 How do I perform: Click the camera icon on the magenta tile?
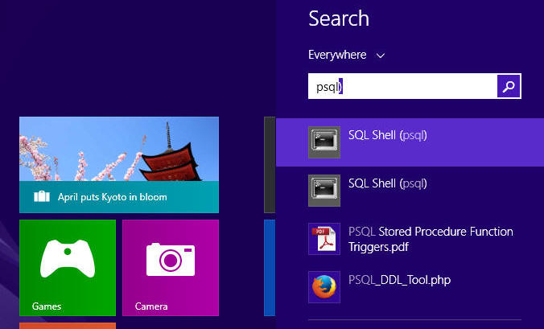pyautogui.click(x=170, y=260)
